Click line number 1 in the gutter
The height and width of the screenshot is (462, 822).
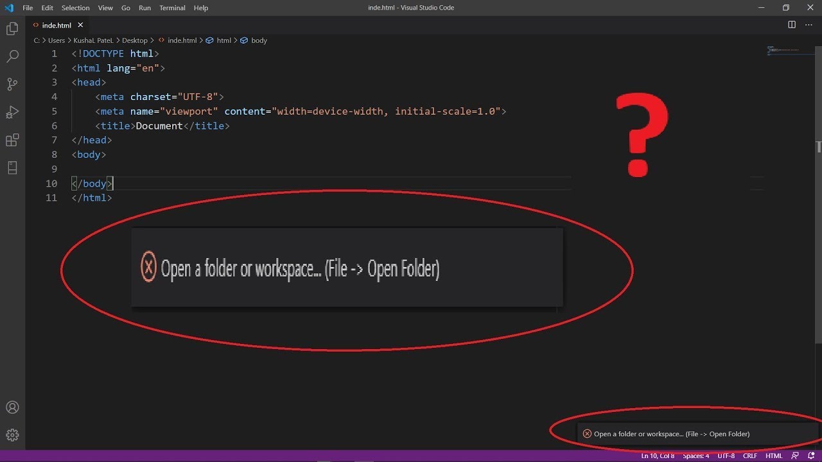pos(55,54)
